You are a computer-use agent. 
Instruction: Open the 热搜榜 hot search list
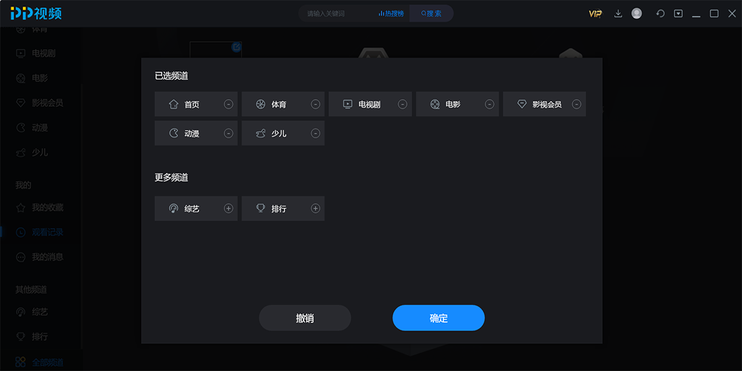[391, 14]
